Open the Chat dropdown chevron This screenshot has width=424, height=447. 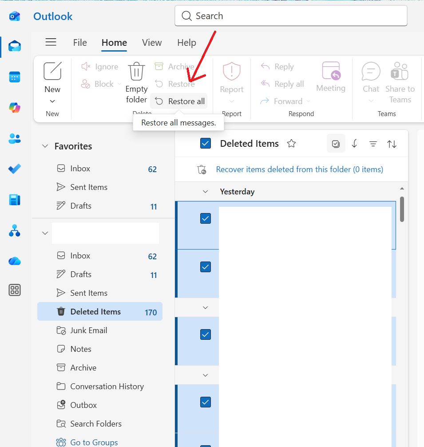(371, 101)
